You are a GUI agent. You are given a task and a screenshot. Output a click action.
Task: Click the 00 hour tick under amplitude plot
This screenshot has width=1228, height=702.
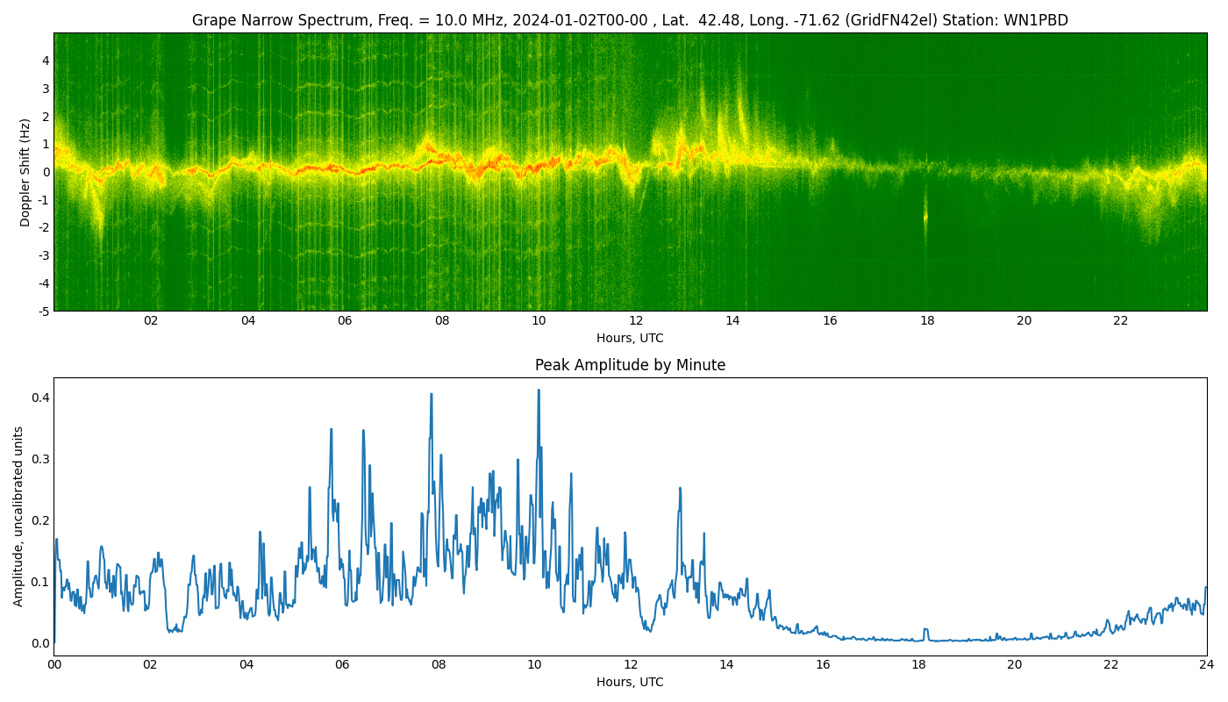tap(54, 665)
